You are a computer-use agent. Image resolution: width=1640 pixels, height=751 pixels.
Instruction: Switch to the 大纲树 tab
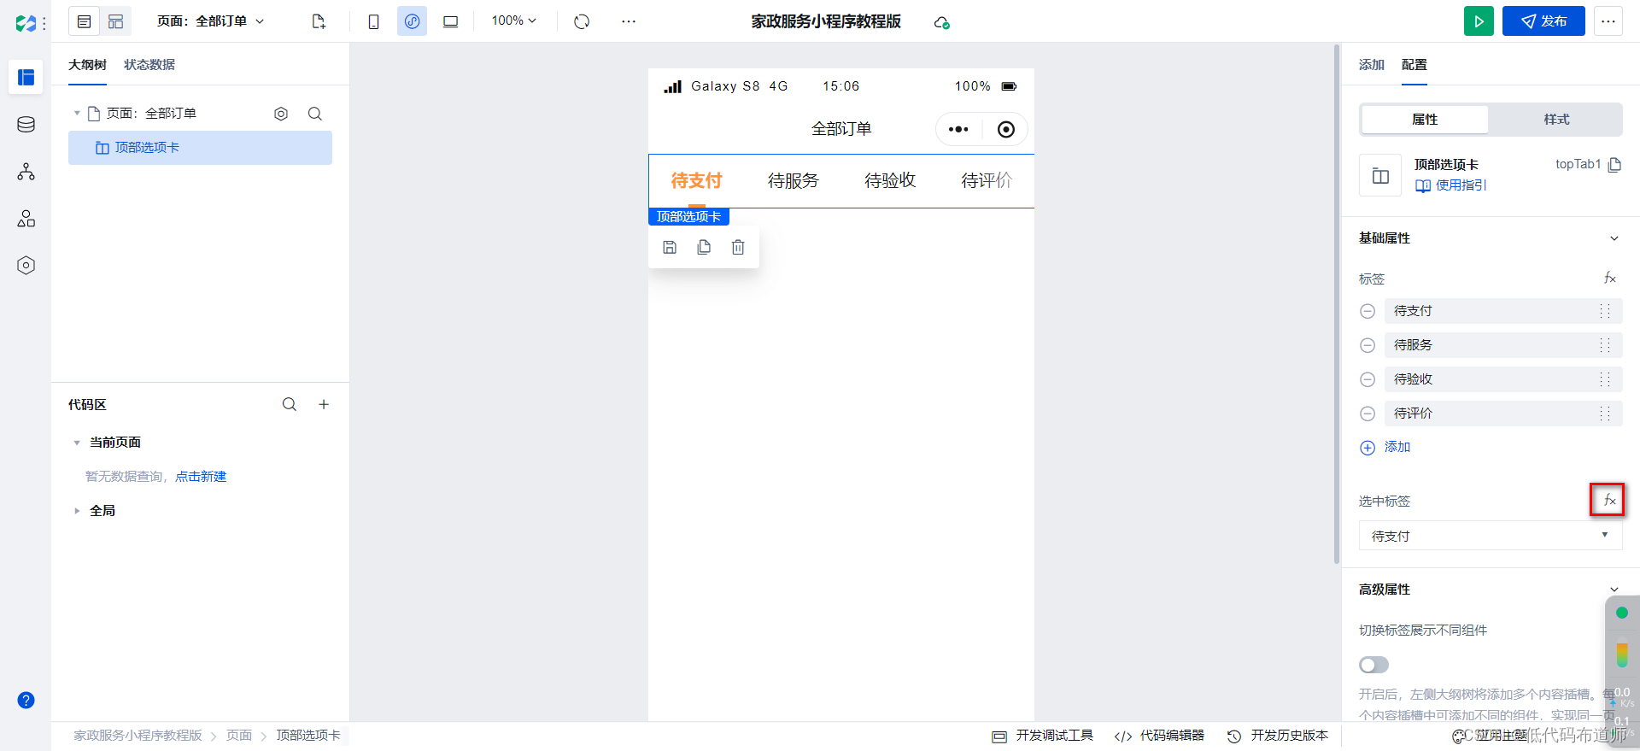(87, 65)
